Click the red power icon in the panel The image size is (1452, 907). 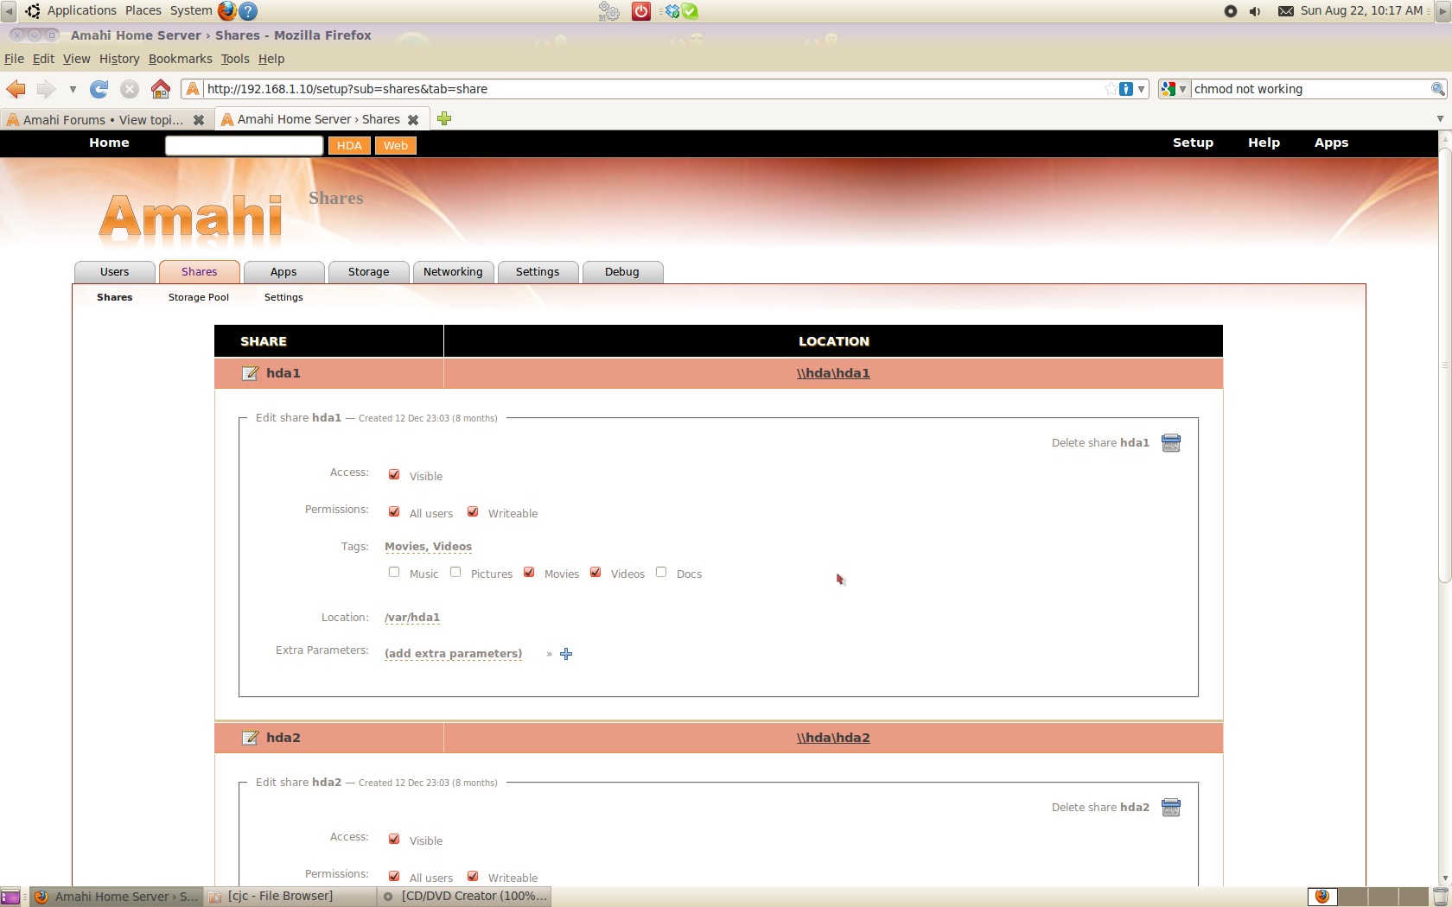[641, 10]
